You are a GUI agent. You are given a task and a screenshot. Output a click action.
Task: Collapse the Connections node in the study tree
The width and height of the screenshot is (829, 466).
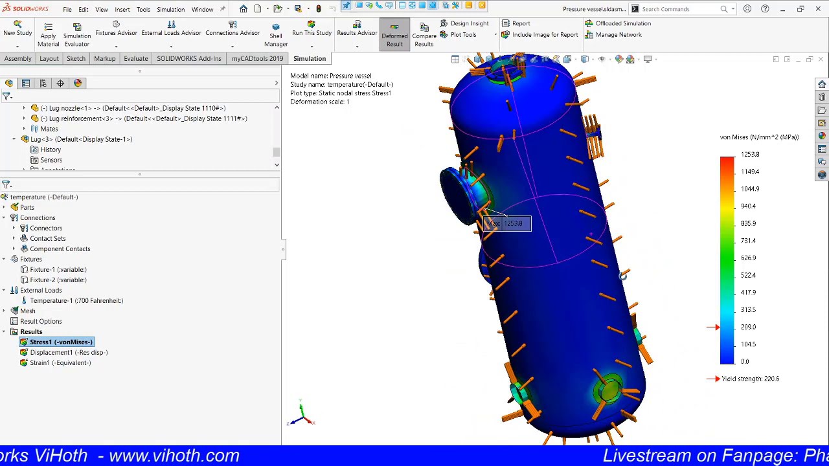(x=3, y=217)
